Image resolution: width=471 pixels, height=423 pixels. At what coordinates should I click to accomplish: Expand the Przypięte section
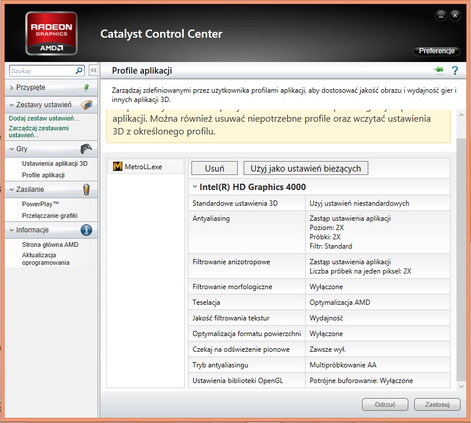pyautogui.click(x=12, y=87)
